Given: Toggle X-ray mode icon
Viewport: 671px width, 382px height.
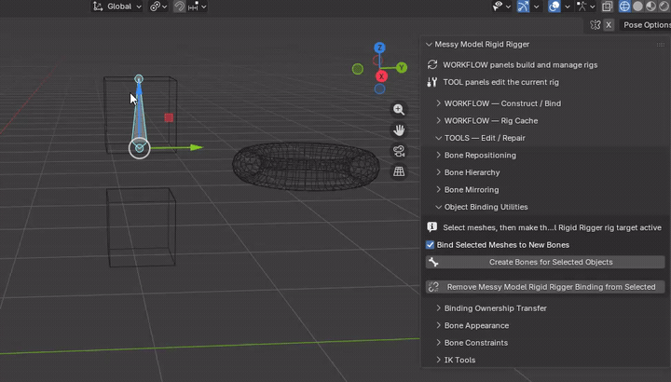Looking at the screenshot, I should (x=608, y=7).
